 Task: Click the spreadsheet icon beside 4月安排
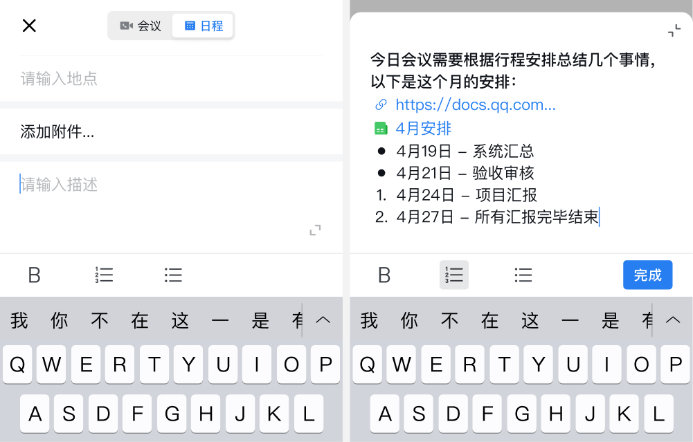click(379, 127)
